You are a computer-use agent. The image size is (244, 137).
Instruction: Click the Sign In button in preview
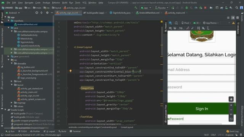click(x=202, y=108)
